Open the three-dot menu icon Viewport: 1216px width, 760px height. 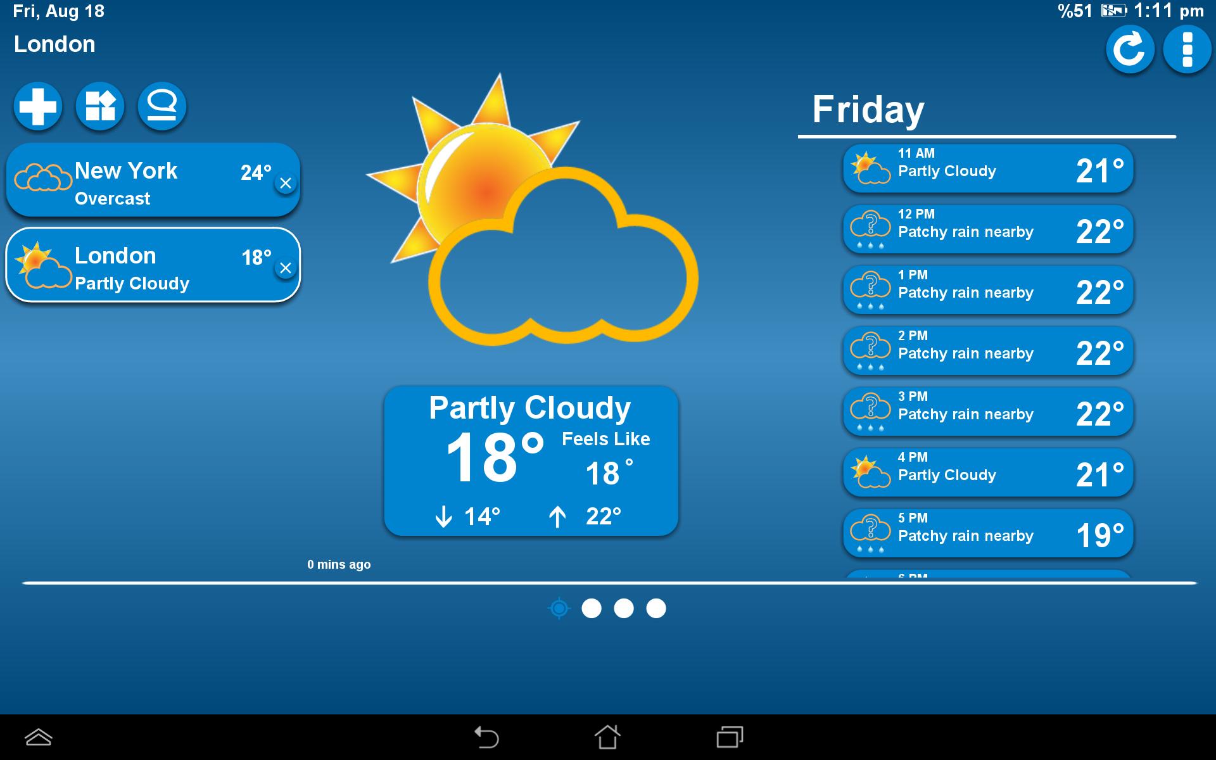pyautogui.click(x=1187, y=51)
